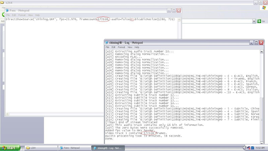Click "Video track 3 contains 172108 frames" line
The height and width of the screenshot is (151, 268).
136,133
